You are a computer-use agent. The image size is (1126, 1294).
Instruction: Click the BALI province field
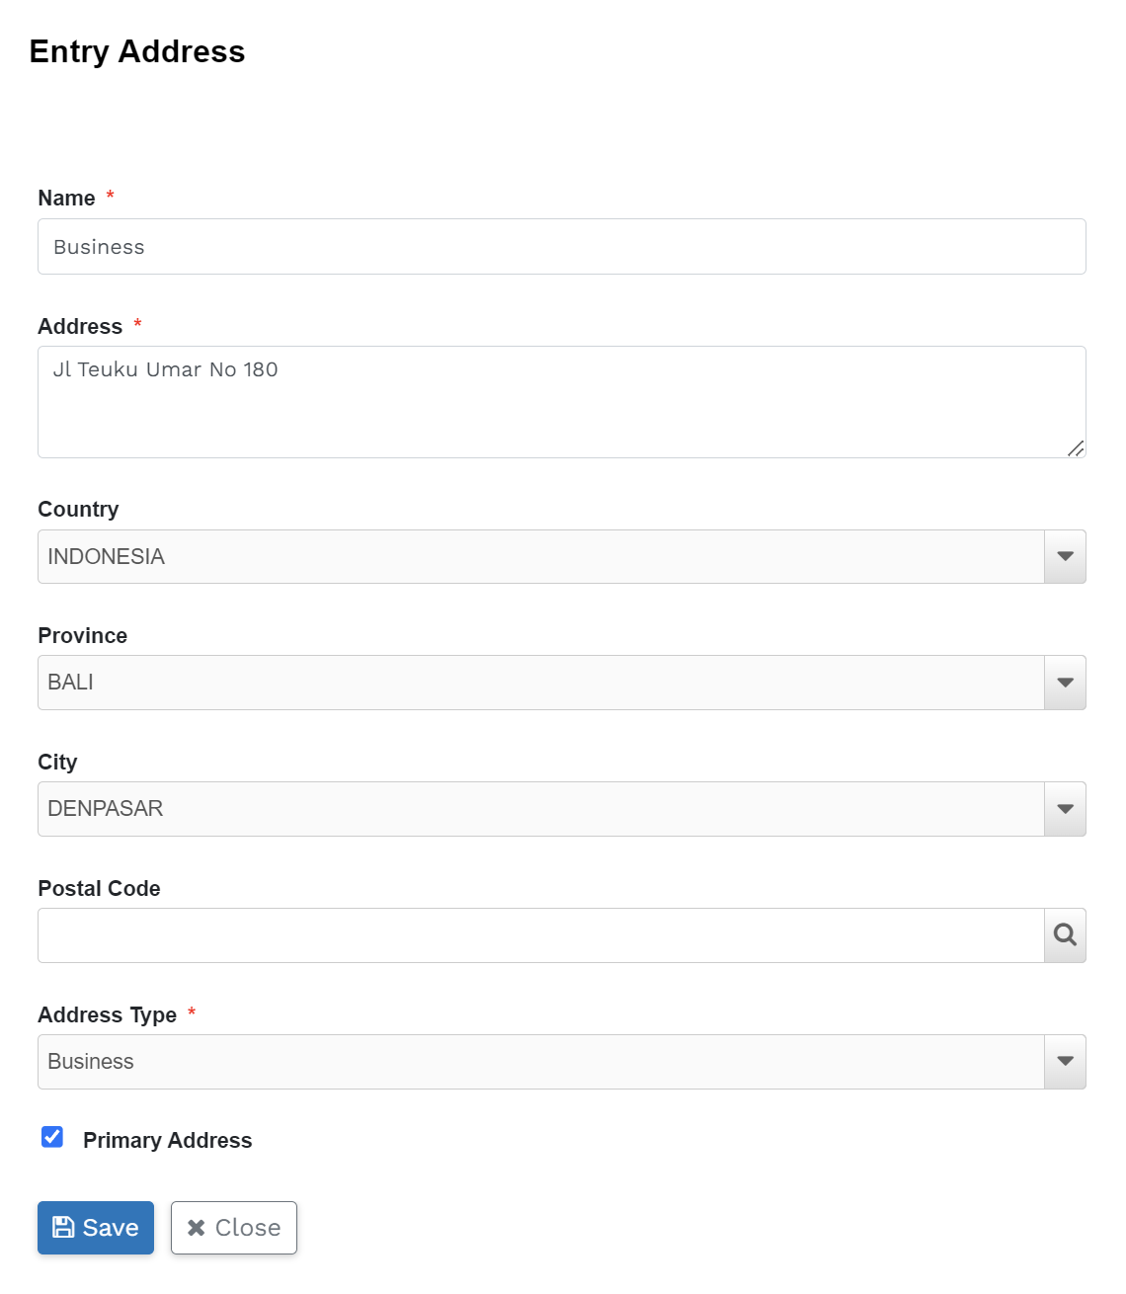(x=540, y=683)
